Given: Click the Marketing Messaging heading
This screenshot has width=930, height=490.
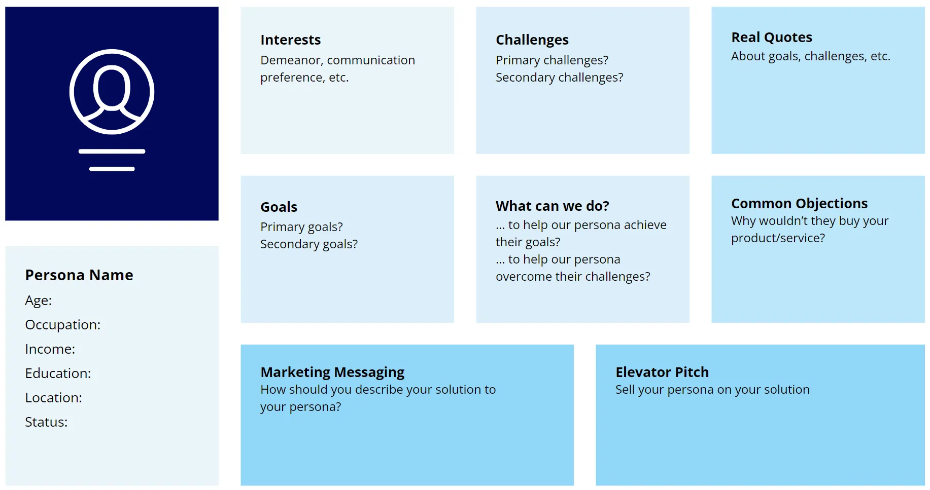Looking at the screenshot, I should click(332, 372).
